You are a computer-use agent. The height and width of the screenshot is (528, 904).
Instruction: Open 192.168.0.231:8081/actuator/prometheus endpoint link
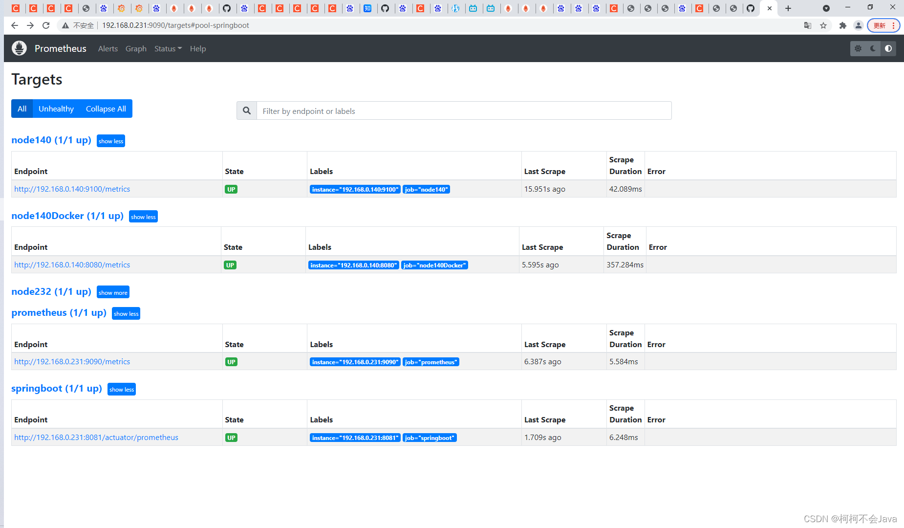point(96,438)
